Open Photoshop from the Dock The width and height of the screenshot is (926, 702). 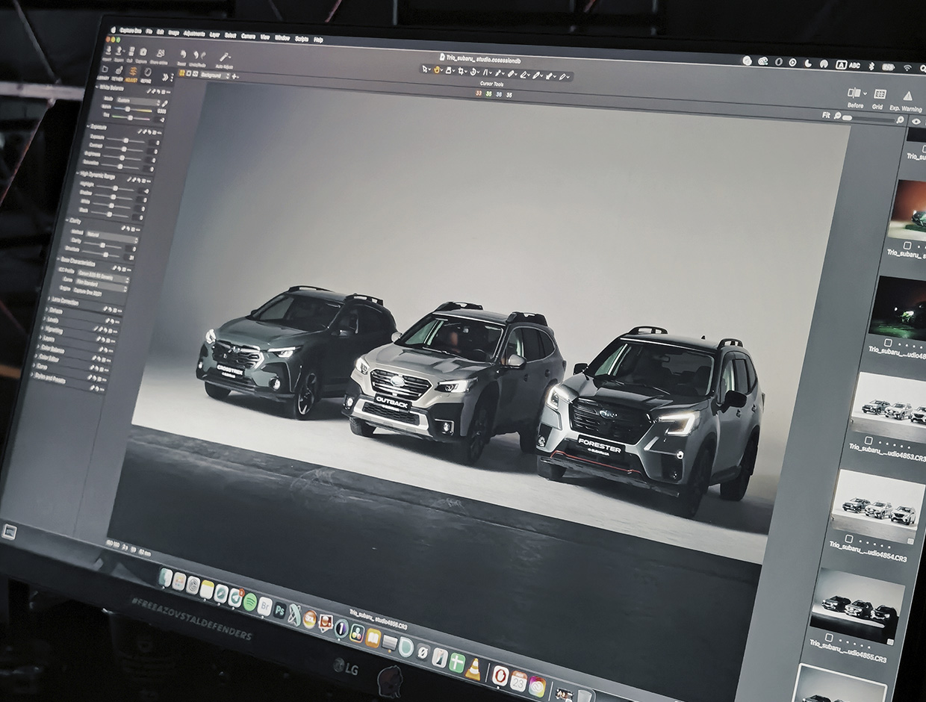click(x=280, y=611)
